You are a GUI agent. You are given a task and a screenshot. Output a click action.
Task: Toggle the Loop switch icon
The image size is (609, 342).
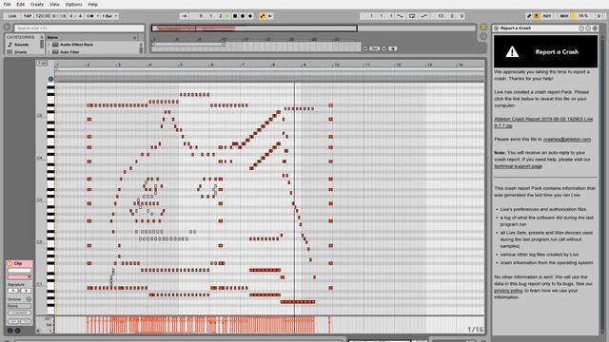click(x=412, y=16)
